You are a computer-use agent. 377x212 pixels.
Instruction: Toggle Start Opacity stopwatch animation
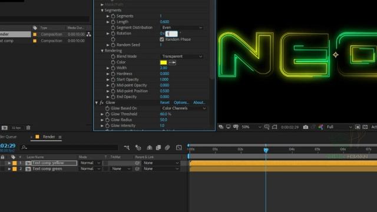coord(113,79)
